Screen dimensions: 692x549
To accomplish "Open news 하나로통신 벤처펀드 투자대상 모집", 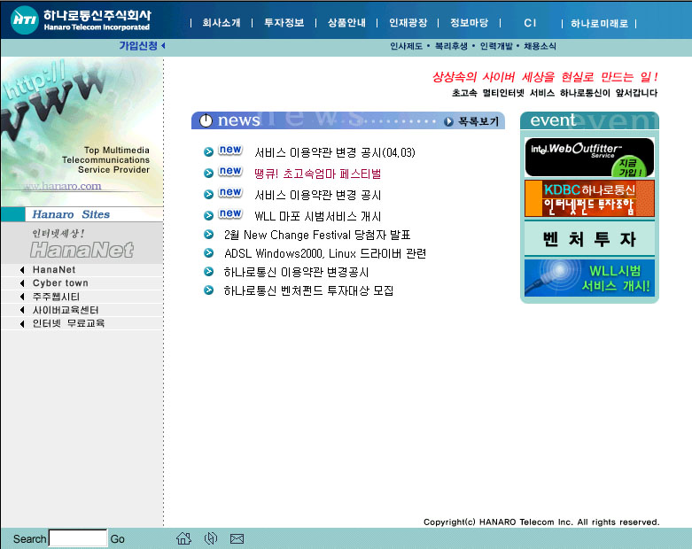I will pyautogui.click(x=308, y=290).
